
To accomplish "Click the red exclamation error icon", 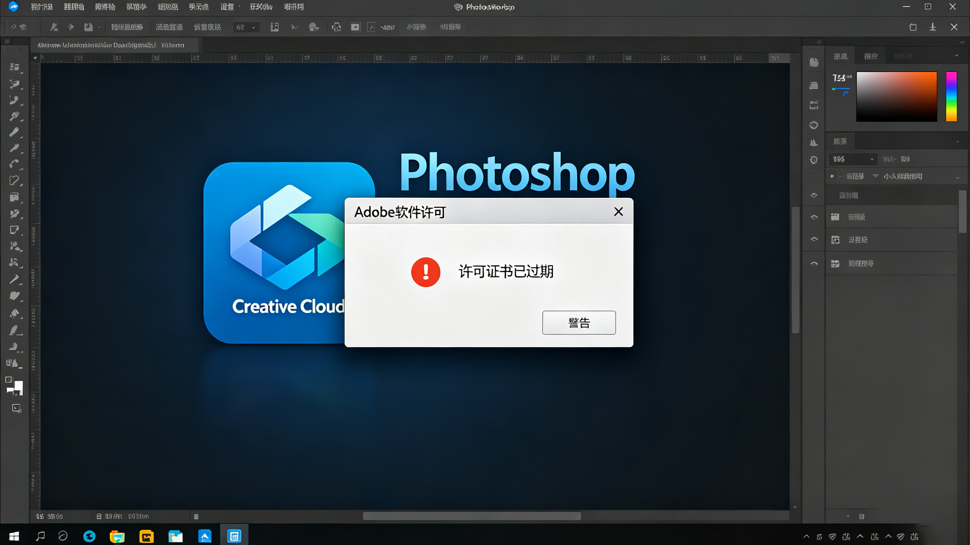I will (x=425, y=272).
